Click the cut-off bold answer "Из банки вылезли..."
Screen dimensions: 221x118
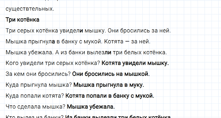click(118, 116)
